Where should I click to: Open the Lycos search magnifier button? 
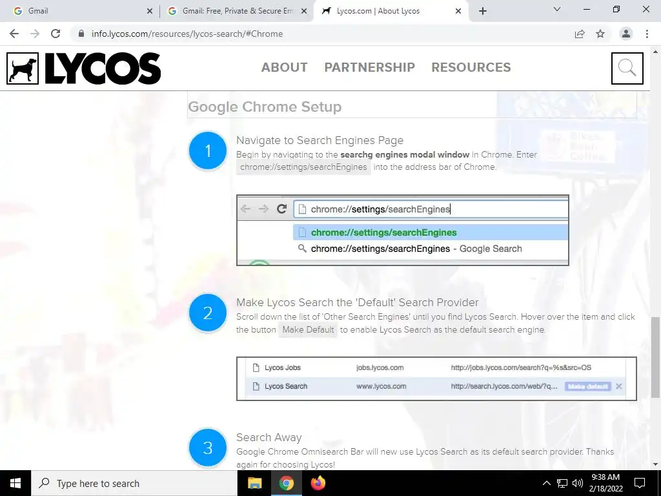(627, 68)
